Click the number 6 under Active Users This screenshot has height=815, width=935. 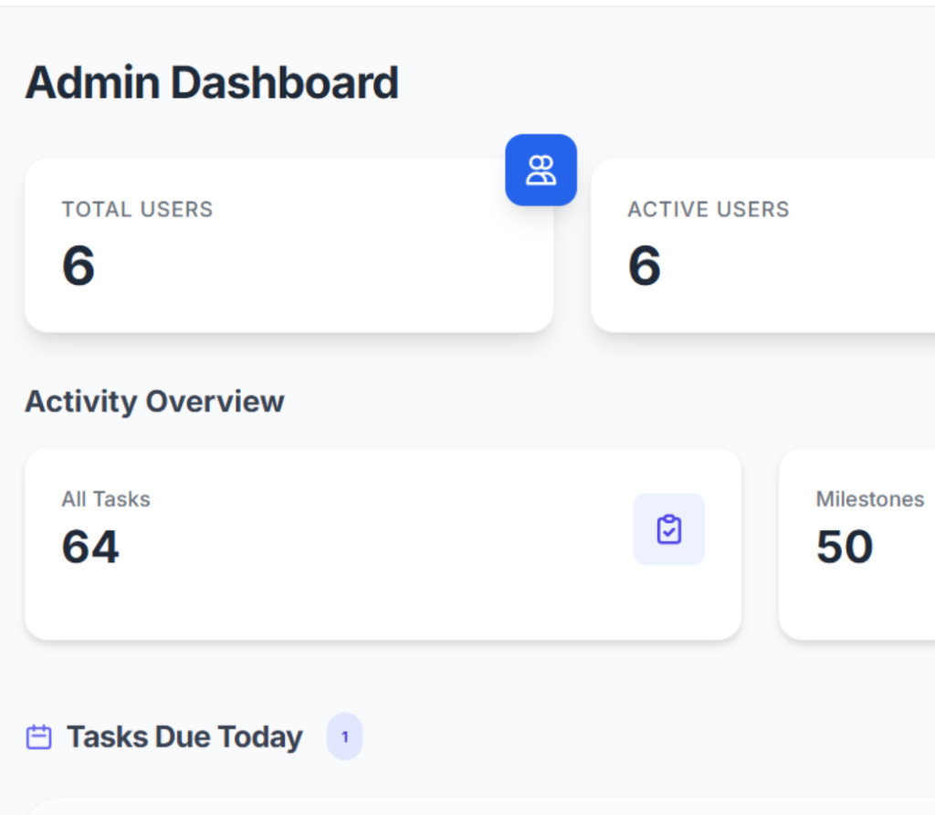[x=645, y=266]
